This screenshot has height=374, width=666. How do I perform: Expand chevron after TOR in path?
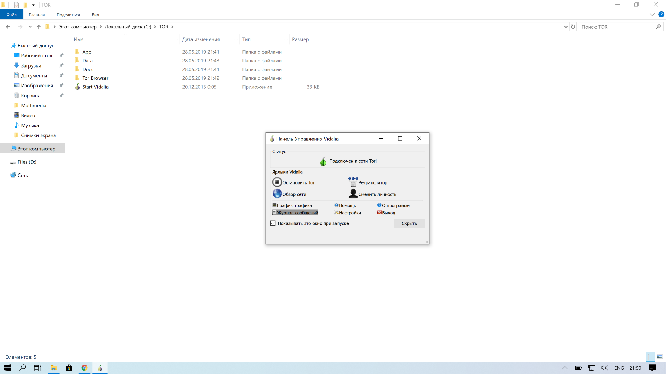pos(172,27)
